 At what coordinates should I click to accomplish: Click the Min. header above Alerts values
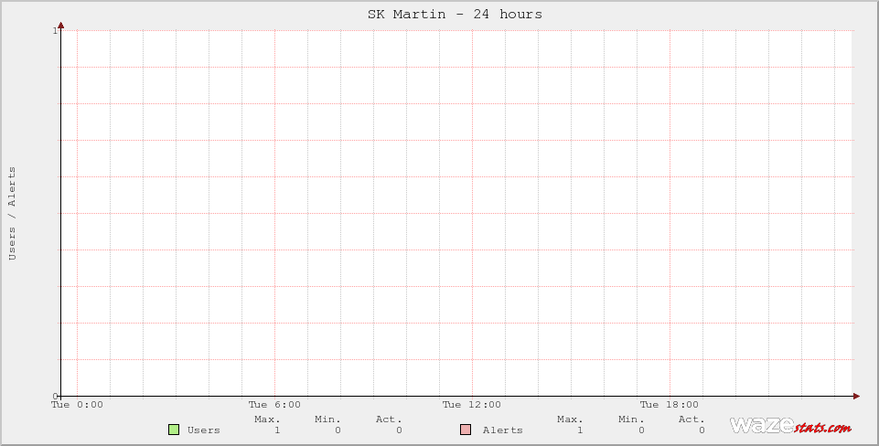point(631,419)
